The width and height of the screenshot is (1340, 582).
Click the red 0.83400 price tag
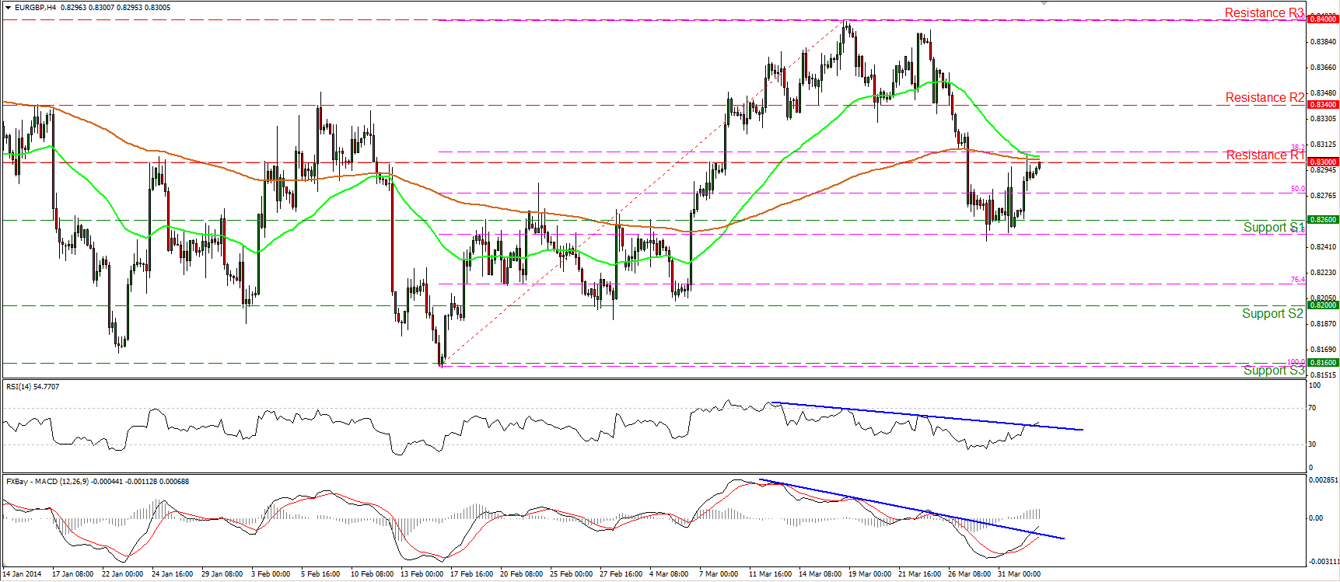(x=1323, y=105)
